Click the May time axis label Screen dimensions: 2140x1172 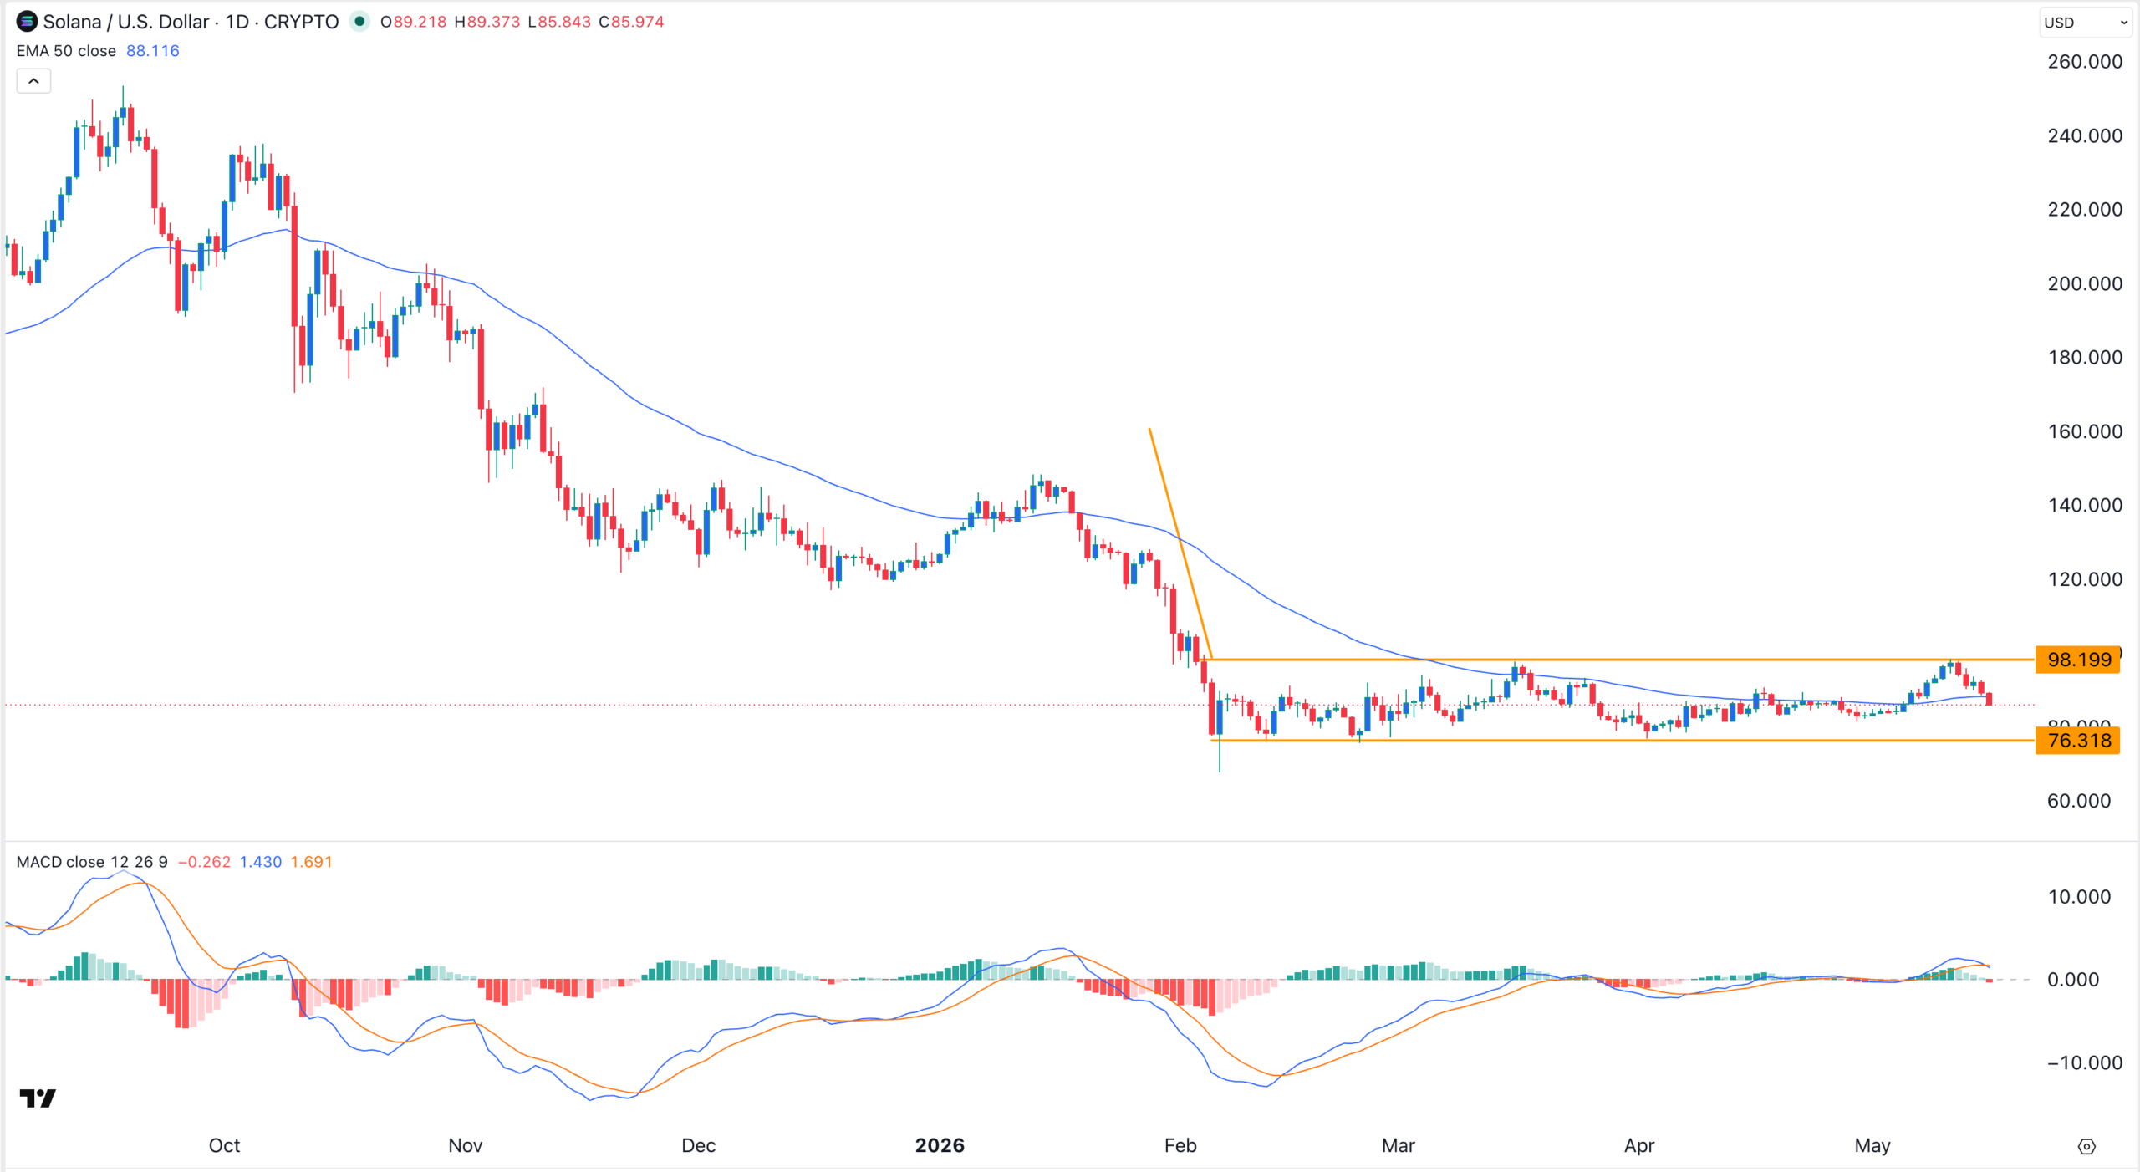pyautogui.click(x=1872, y=1145)
